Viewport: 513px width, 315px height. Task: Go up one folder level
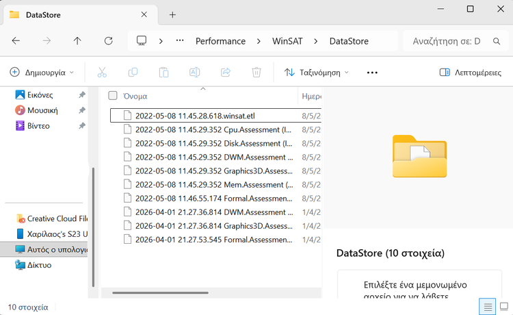pyautogui.click(x=77, y=41)
